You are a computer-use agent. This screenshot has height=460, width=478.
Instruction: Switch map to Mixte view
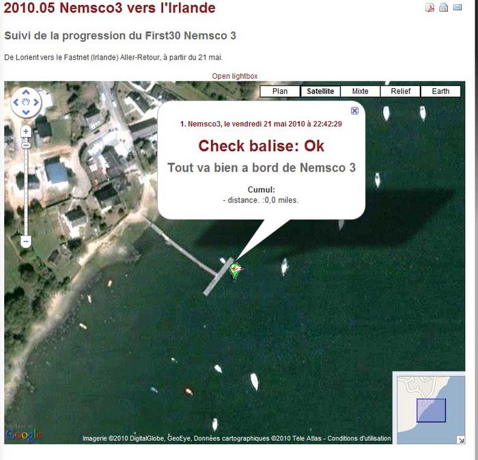[360, 91]
